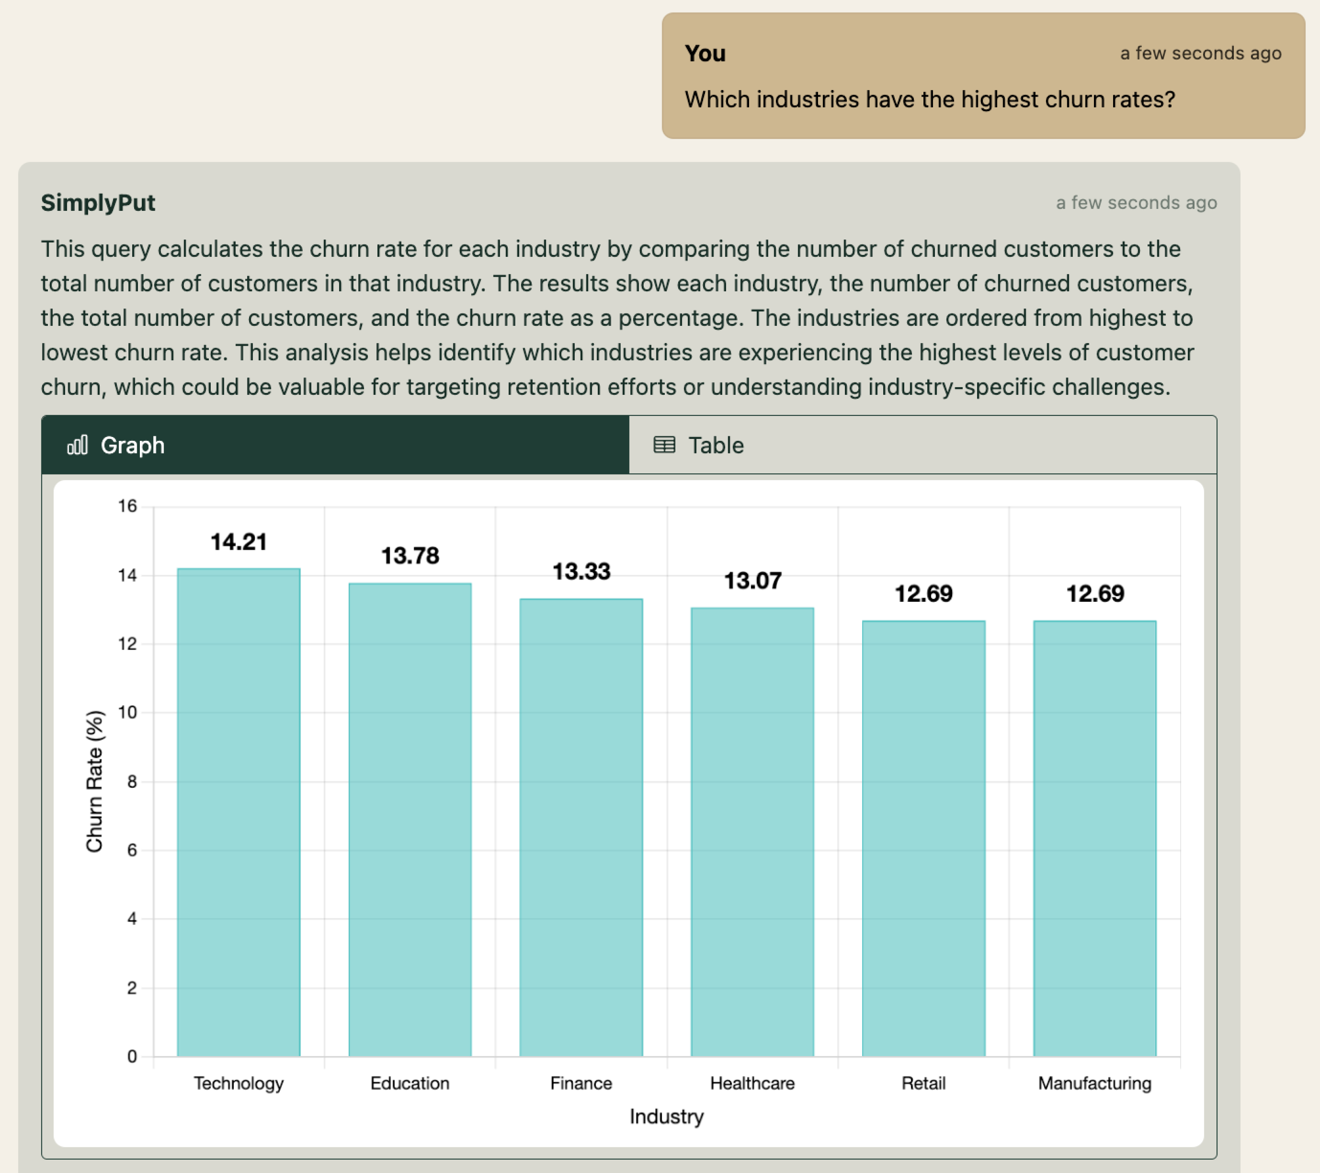The width and height of the screenshot is (1320, 1173).
Task: Click the 10 tick on the y-axis
Action: click(128, 713)
